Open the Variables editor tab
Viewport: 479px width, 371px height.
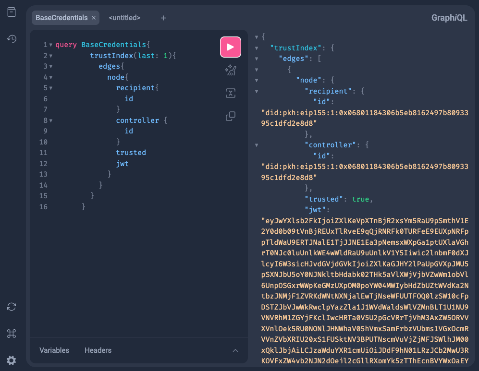pos(54,350)
